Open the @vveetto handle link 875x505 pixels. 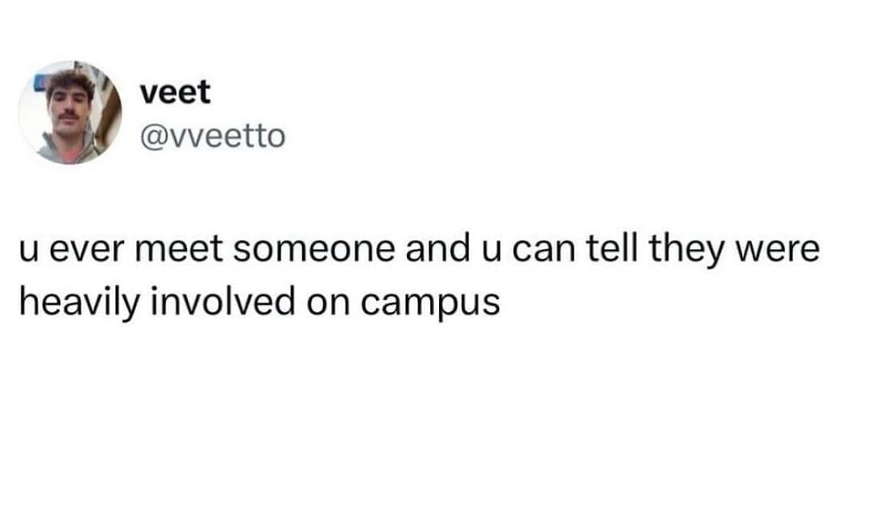tap(212, 135)
